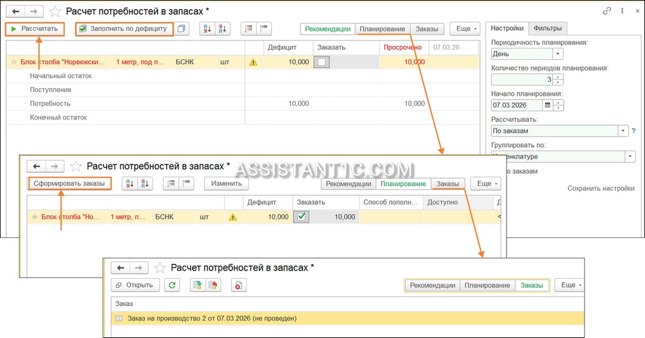Warning triangle in the row with 1 метр, п…
This screenshot has width=645, height=338.
tap(233, 217)
